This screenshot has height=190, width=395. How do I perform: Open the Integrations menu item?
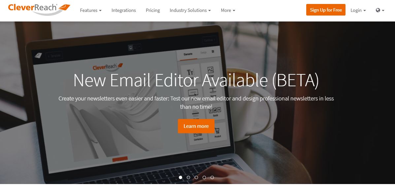(x=124, y=10)
